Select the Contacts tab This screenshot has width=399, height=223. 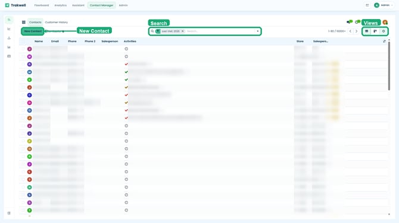(35, 23)
